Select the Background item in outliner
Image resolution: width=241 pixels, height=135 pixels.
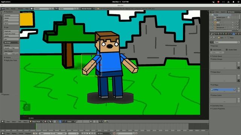(x=220, y=27)
